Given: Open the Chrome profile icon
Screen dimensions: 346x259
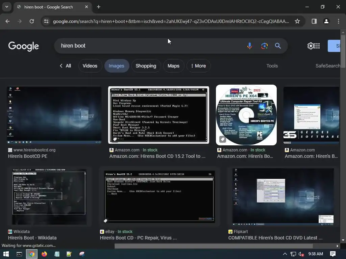Looking at the screenshot, I should tap(326, 21).
